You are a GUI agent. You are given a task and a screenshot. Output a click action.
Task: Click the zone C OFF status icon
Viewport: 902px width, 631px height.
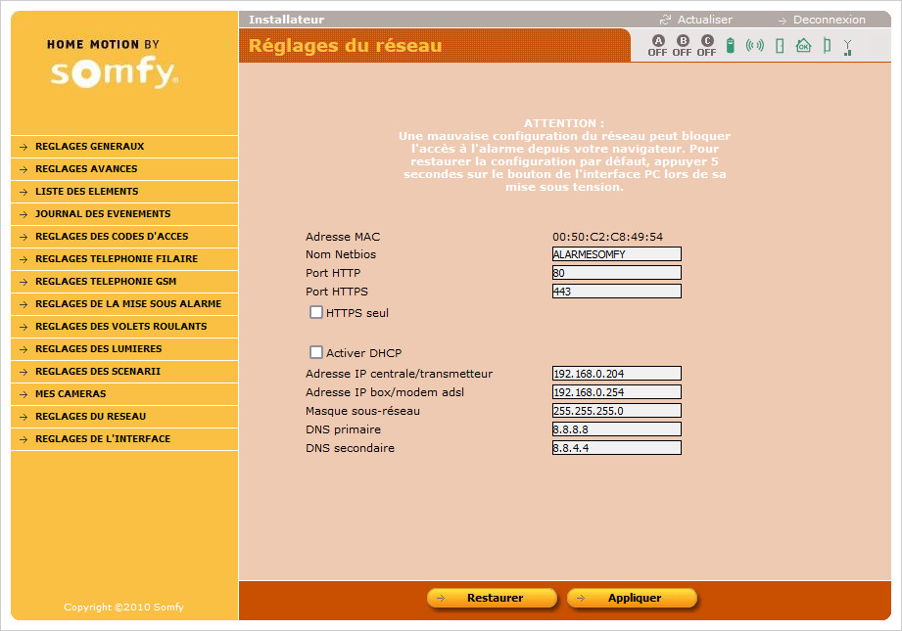coord(706,45)
